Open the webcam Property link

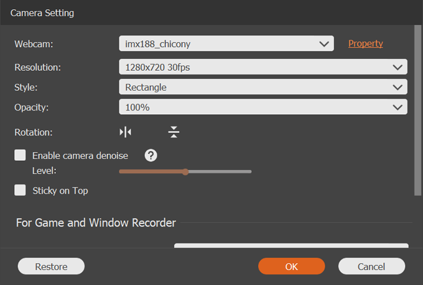pyautogui.click(x=365, y=43)
